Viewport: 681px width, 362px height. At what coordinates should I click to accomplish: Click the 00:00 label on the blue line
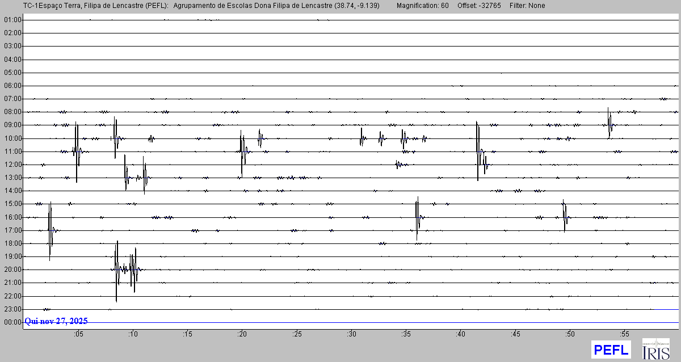[12, 322]
